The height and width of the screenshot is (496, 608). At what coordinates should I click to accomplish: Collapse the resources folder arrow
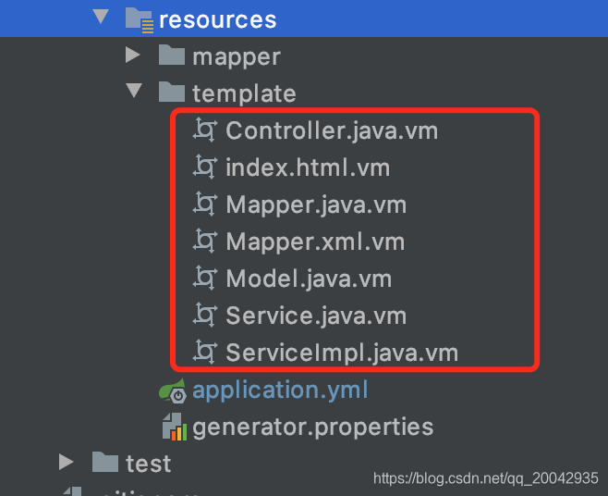(x=101, y=17)
